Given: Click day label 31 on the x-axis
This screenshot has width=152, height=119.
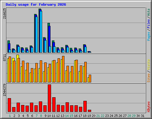Looking at the screenshot, I should (x=142, y=116).
